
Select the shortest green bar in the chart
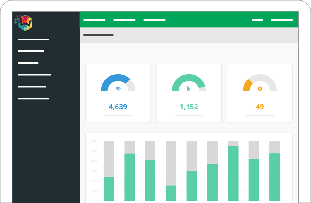(x=171, y=193)
